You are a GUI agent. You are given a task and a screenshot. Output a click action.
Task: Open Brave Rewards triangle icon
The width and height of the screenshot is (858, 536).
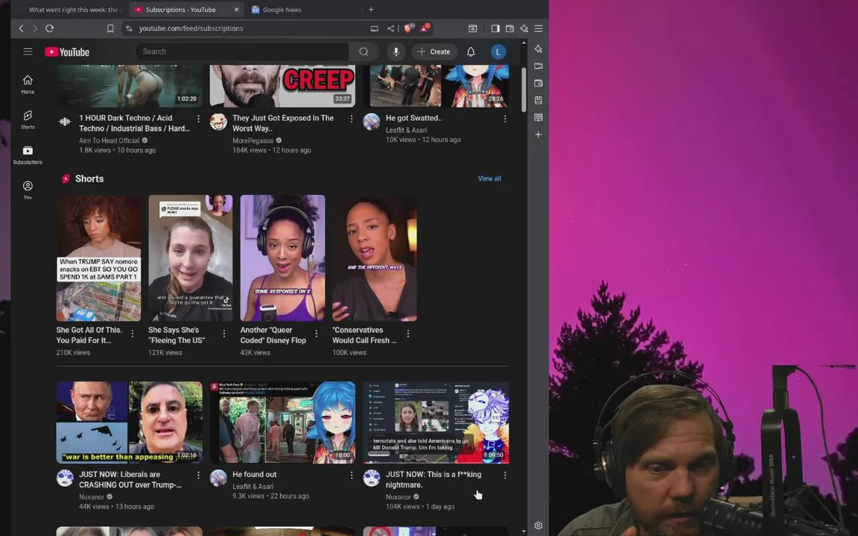pos(425,28)
